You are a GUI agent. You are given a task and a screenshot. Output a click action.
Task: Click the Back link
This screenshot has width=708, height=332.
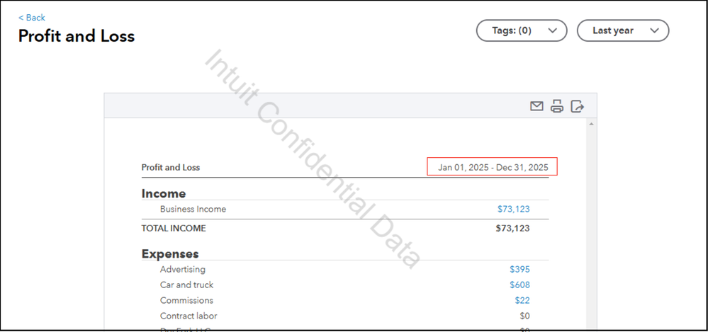pyautogui.click(x=32, y=18)
